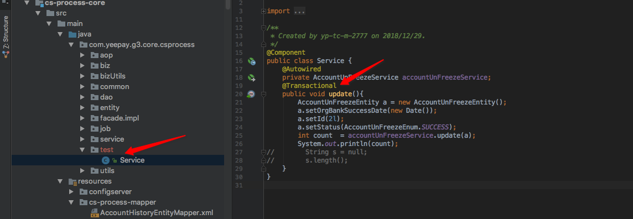Expand the utils package arrow
Screen dimensions: 633x219
82,170
